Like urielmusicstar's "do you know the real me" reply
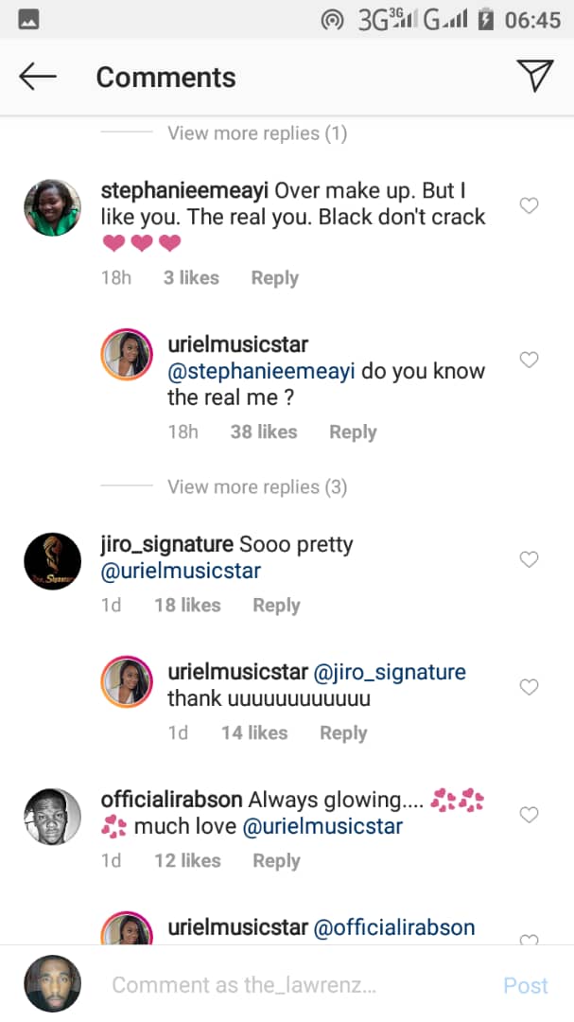The width and height of the screenshot is (574, 1022). tap(530, 360)
